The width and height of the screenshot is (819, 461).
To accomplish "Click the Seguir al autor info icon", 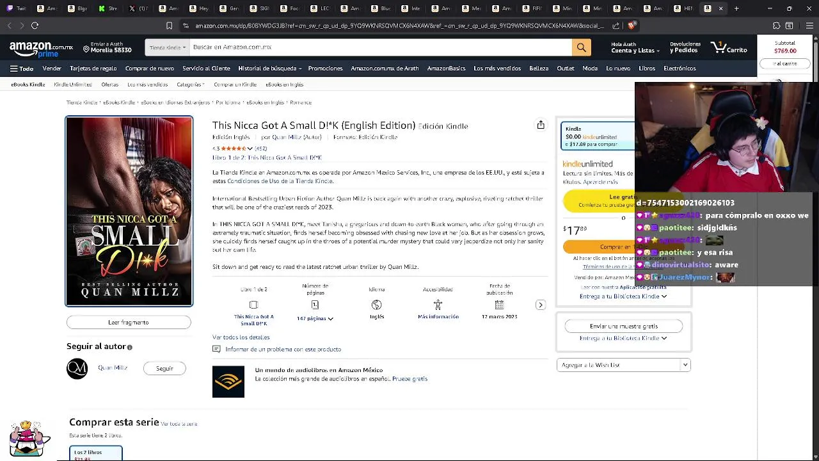I will tap(130, 347).
